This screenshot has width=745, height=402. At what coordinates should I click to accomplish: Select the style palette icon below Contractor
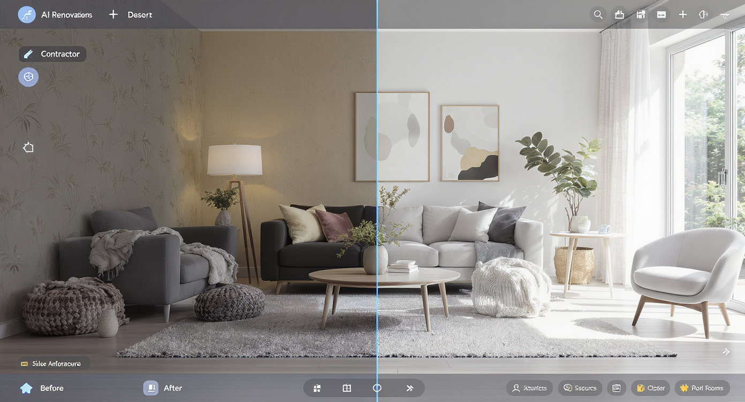[x=28, y=77]
